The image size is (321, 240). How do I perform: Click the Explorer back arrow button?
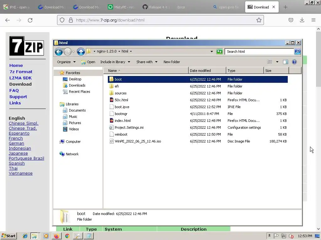point(59,52)
